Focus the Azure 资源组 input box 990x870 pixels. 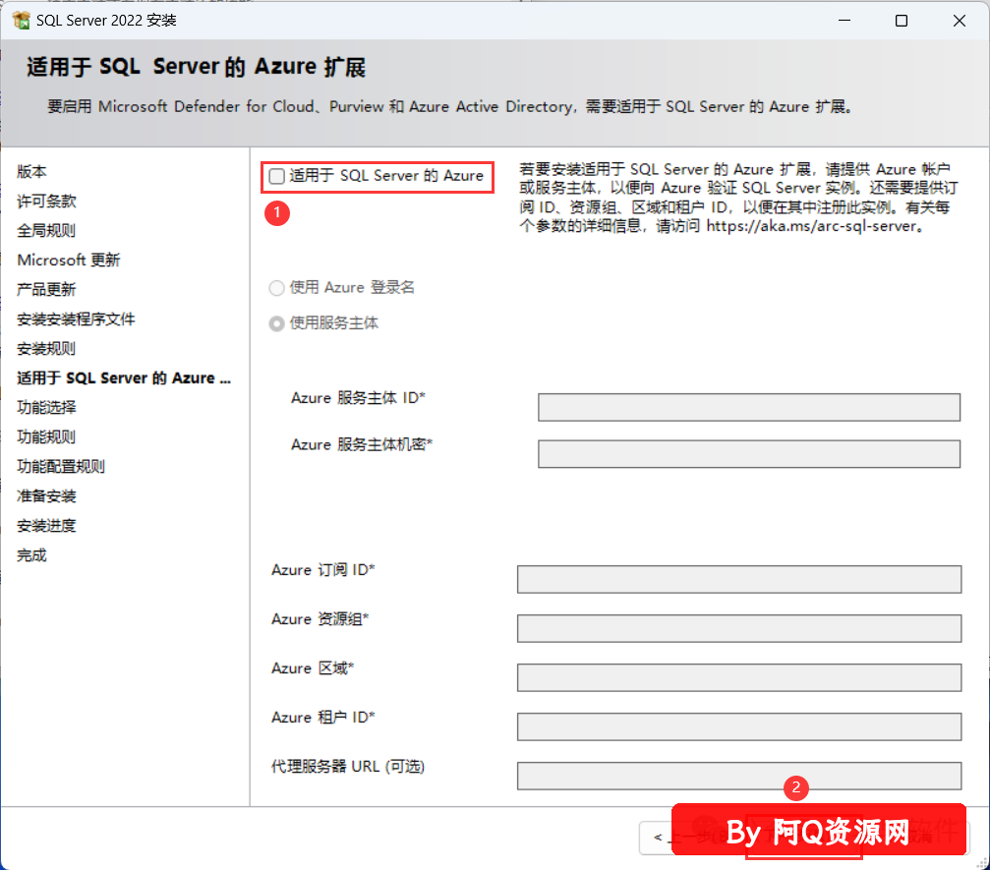click(738, 628)
